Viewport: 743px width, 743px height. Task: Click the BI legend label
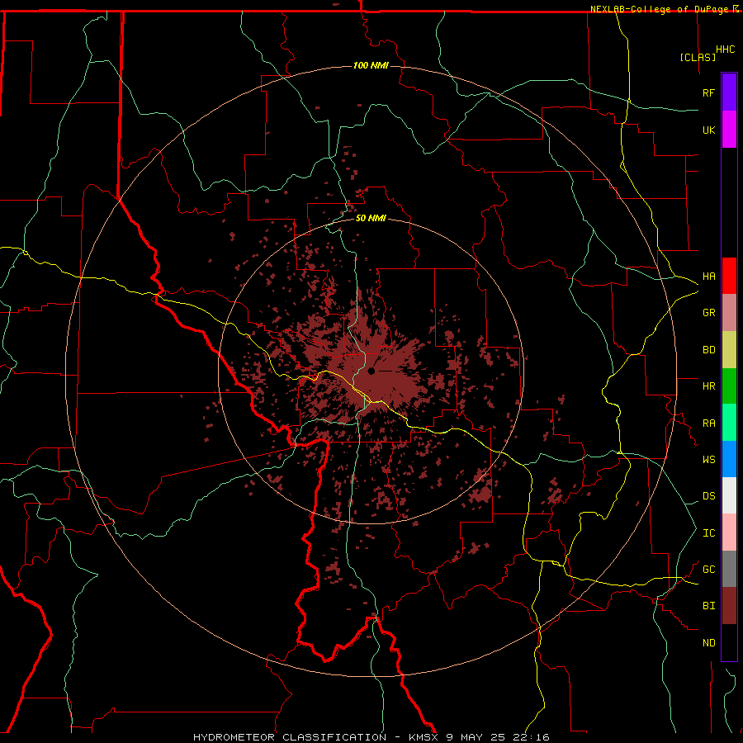tap(708, 606)
